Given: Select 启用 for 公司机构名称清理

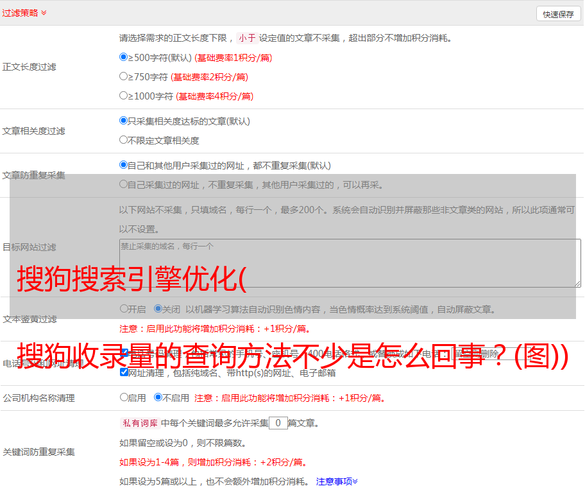Looking at the screenshot, I should pos(124,397).
